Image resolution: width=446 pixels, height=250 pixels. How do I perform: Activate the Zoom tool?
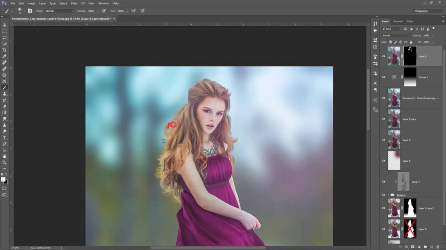[x=5, y=162]
